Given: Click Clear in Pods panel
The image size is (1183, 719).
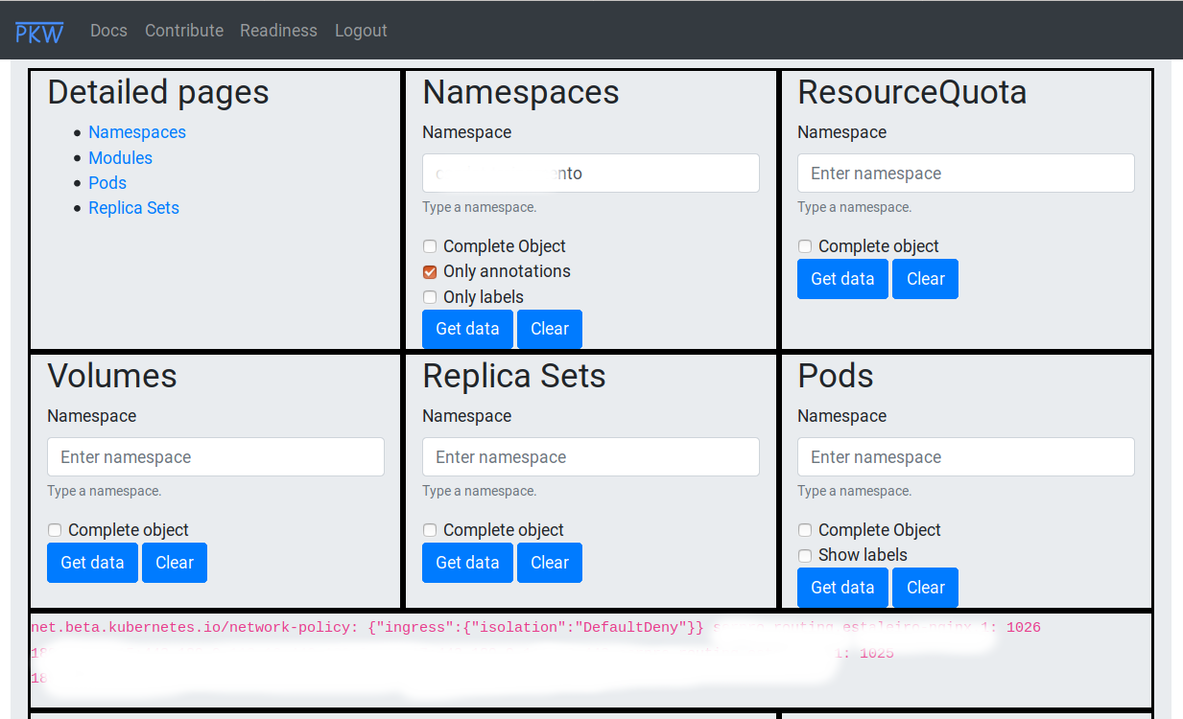Looking at the screenshot, I should coord(925,588).
